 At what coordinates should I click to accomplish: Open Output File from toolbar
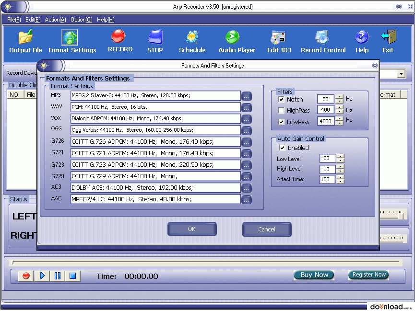tap(25, 42)
